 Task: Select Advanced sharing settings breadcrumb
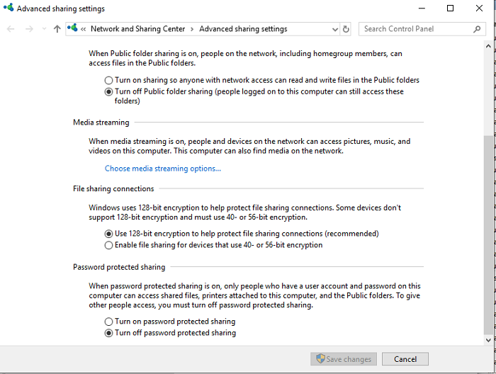tap(243, 29)
